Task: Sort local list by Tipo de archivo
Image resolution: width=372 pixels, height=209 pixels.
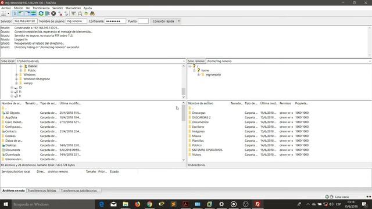Action: 49,103
